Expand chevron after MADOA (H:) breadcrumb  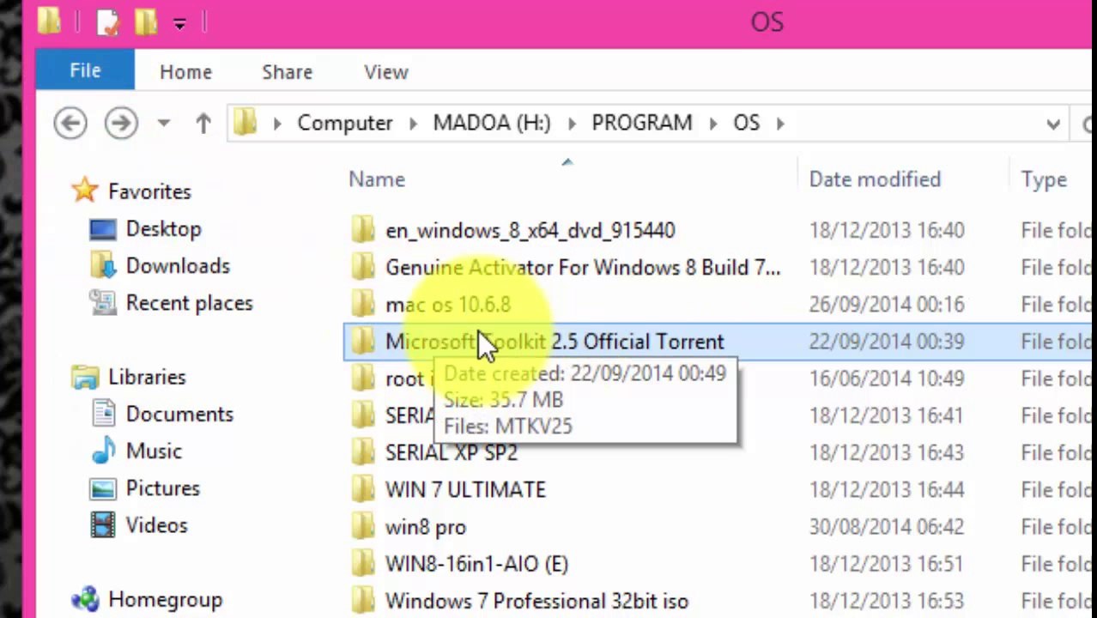coord(571,124)
